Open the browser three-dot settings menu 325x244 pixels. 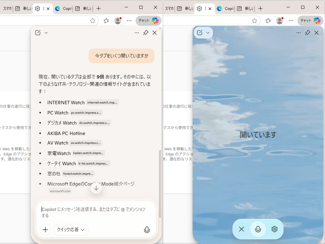[129, 21]
